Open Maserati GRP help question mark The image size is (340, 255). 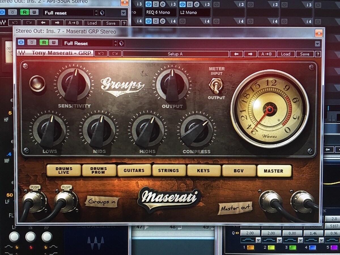point(318,54)
